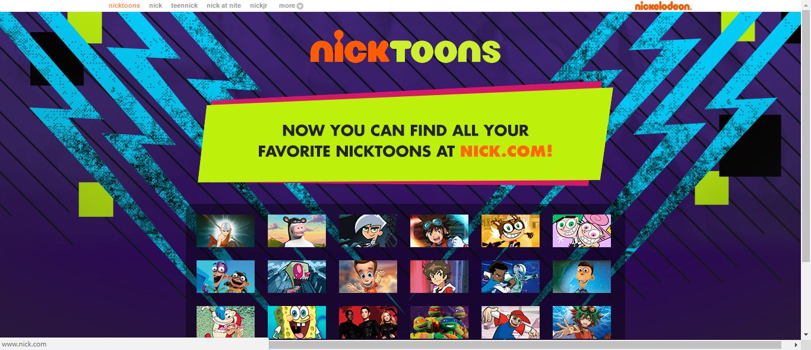This screenshot has width=811, height=350.
Task: Expand the 'more' networks dropdown
Action: pos(291,6)
